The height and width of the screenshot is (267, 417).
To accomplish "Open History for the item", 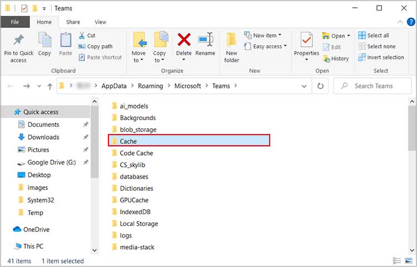I will (x=336, y=58).
